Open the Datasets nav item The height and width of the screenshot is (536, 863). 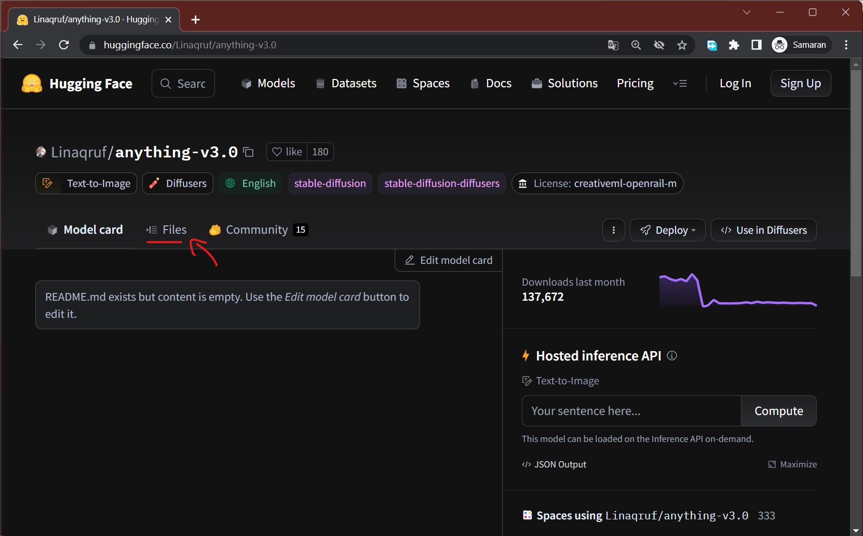point(346,83)
